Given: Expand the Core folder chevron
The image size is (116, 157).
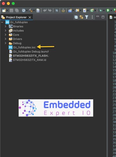Looking at the screenshot, I should click(x=6, y=35).
